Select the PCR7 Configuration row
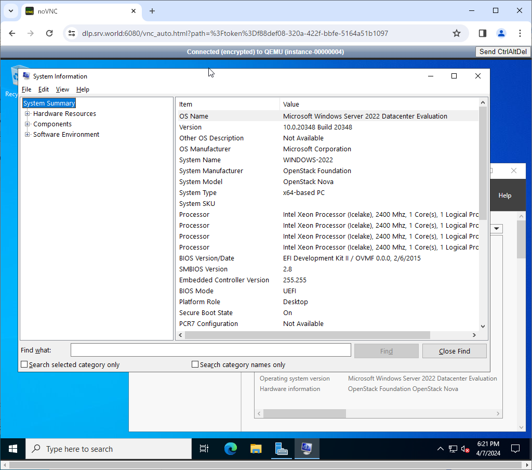The width and height of the screenshot is (532, 470). (328, 323)
